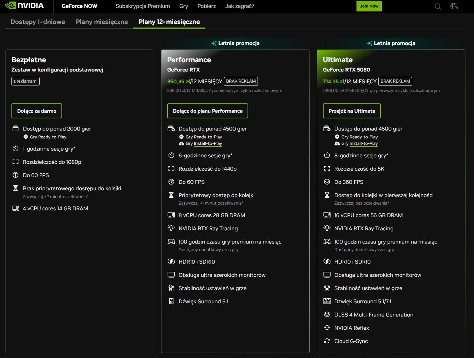Open 'Gry' menu item
The width and height of the screenshot is (474, 358).
[x=184, y=6]
